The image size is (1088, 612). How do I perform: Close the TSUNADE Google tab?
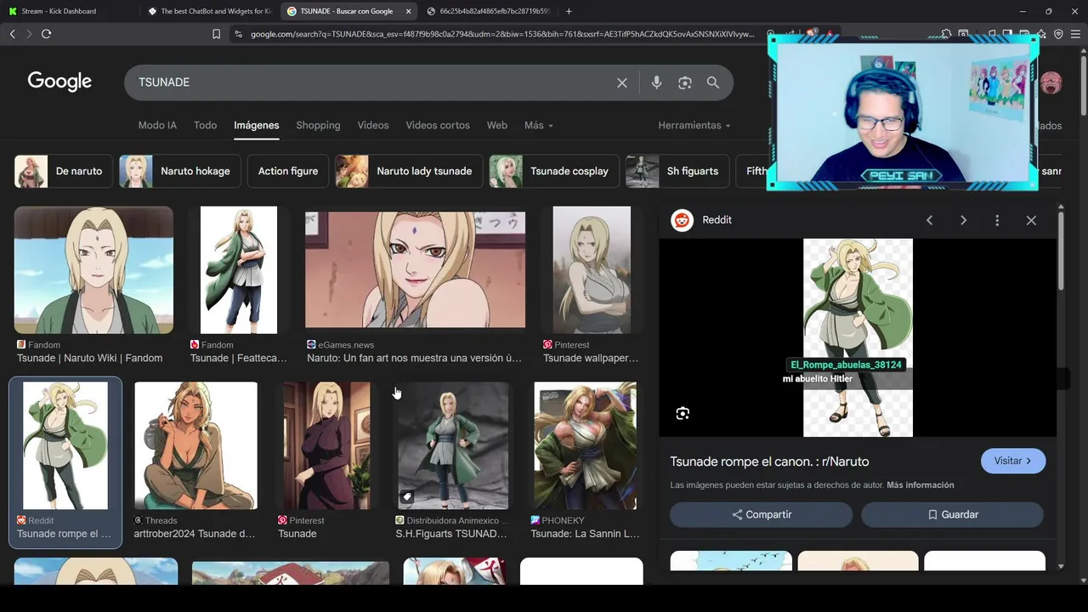408,11
